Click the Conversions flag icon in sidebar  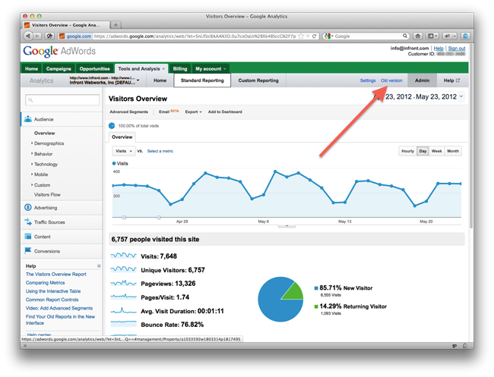(x=27, y=250)
